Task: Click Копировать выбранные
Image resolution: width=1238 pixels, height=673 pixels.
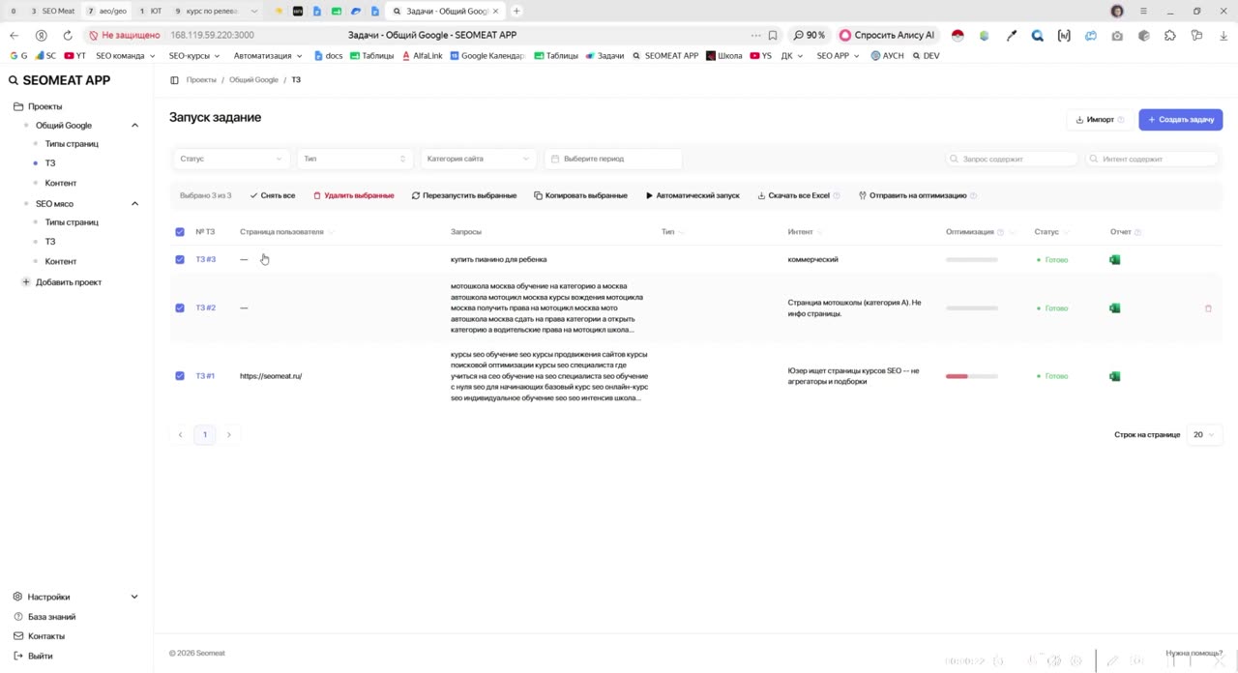Action: 580,195
